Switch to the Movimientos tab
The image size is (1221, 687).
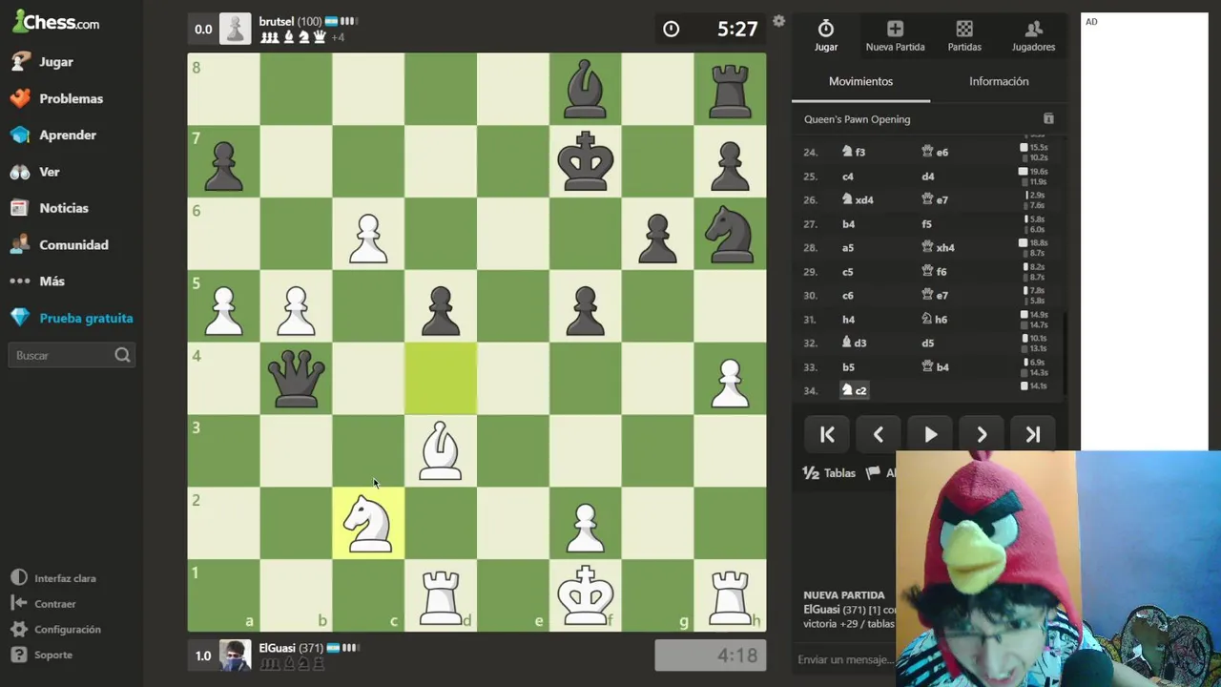pos(860,81)
